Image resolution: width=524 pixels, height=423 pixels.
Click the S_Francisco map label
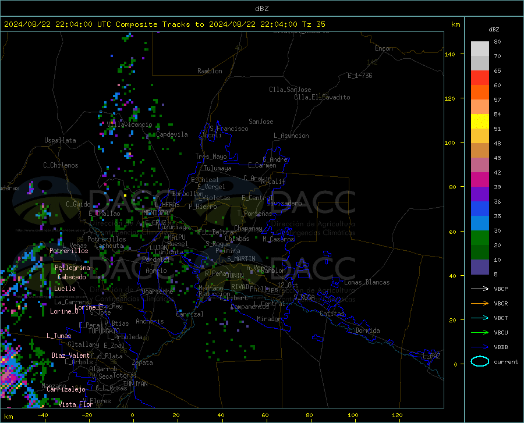point(229,129)
